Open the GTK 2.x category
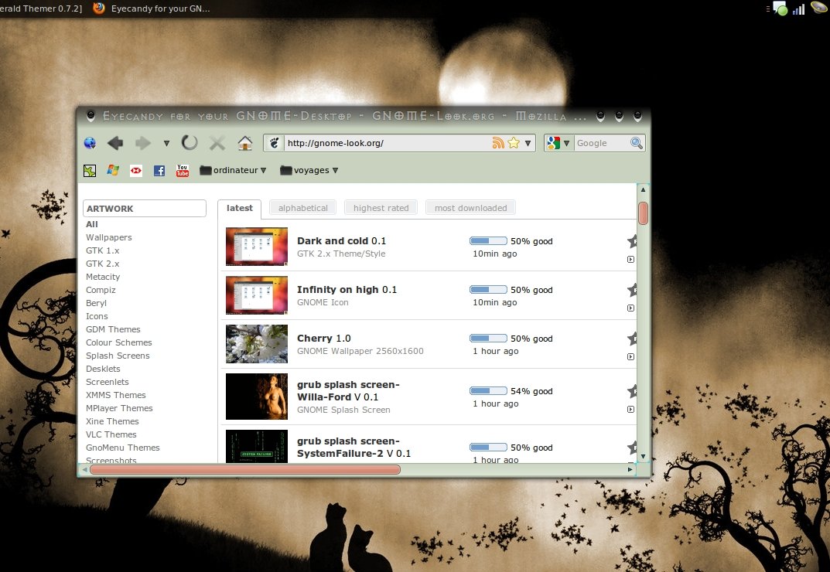 click(103, 264)
